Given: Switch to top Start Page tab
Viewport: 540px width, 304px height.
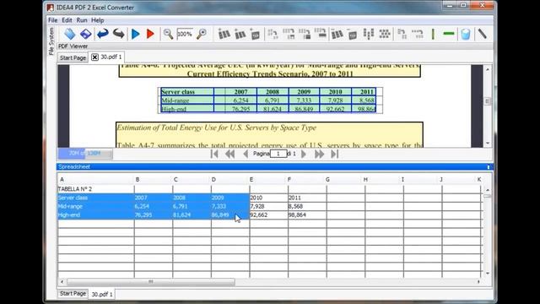Looking at the screenshot, I should tap(73, 57).
